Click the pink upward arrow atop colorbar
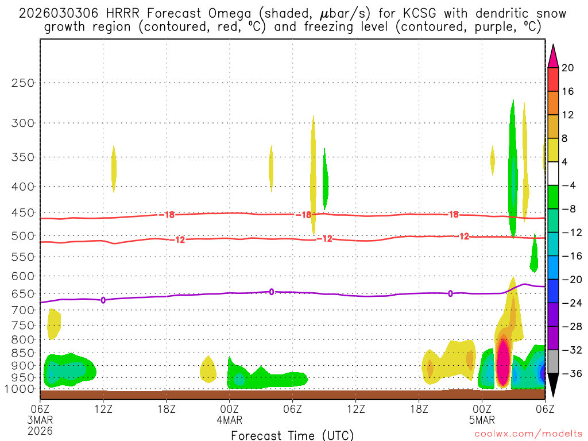The height and width of the screenshot is (441, 588). [x=553, y=56]
